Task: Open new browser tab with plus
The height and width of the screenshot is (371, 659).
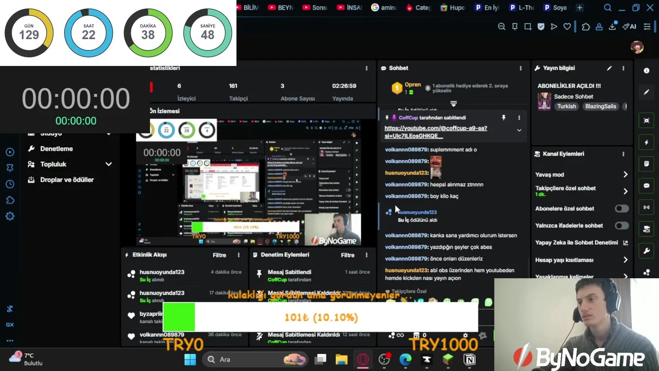Action: 579,8
